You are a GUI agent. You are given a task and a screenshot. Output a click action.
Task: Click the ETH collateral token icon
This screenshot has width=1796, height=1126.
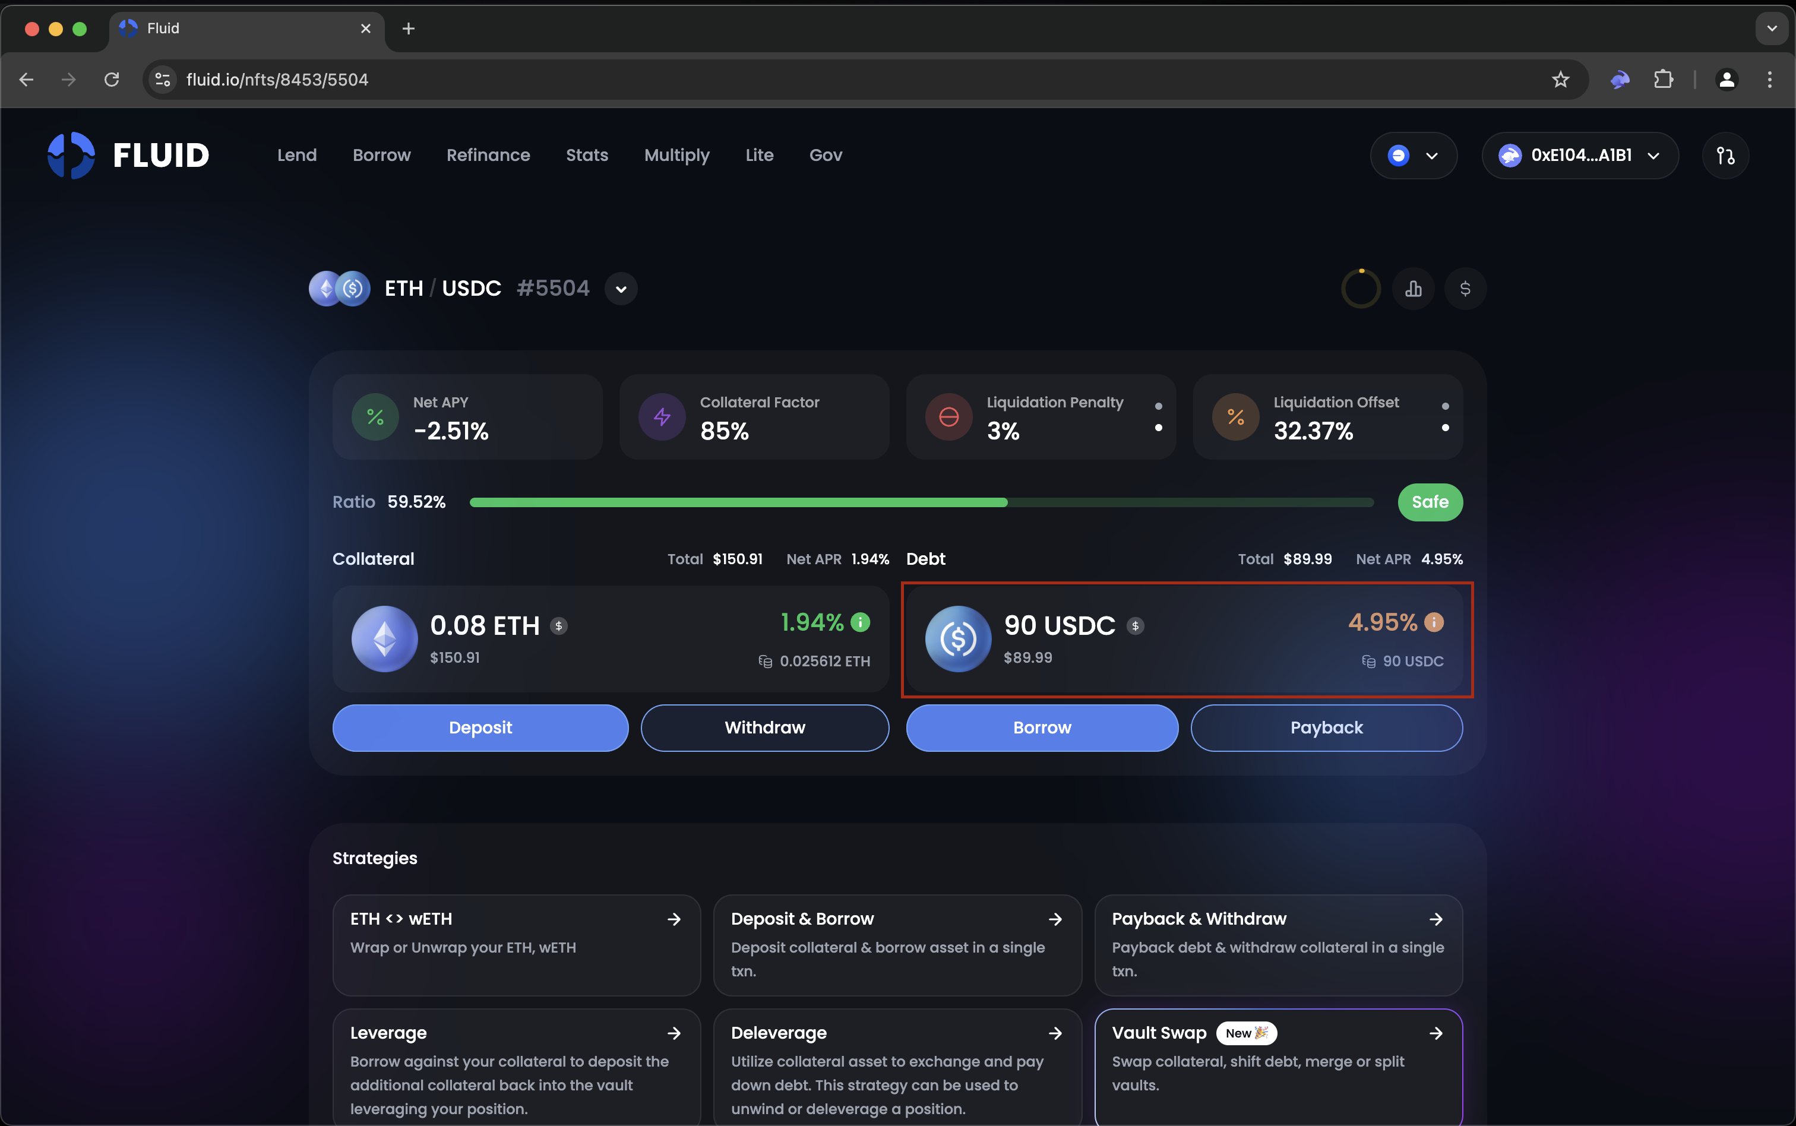point(384,639)
